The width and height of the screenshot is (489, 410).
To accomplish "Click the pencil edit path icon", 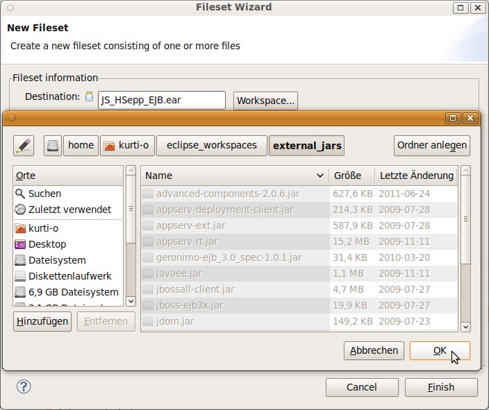I will click(x=24, y=145).
